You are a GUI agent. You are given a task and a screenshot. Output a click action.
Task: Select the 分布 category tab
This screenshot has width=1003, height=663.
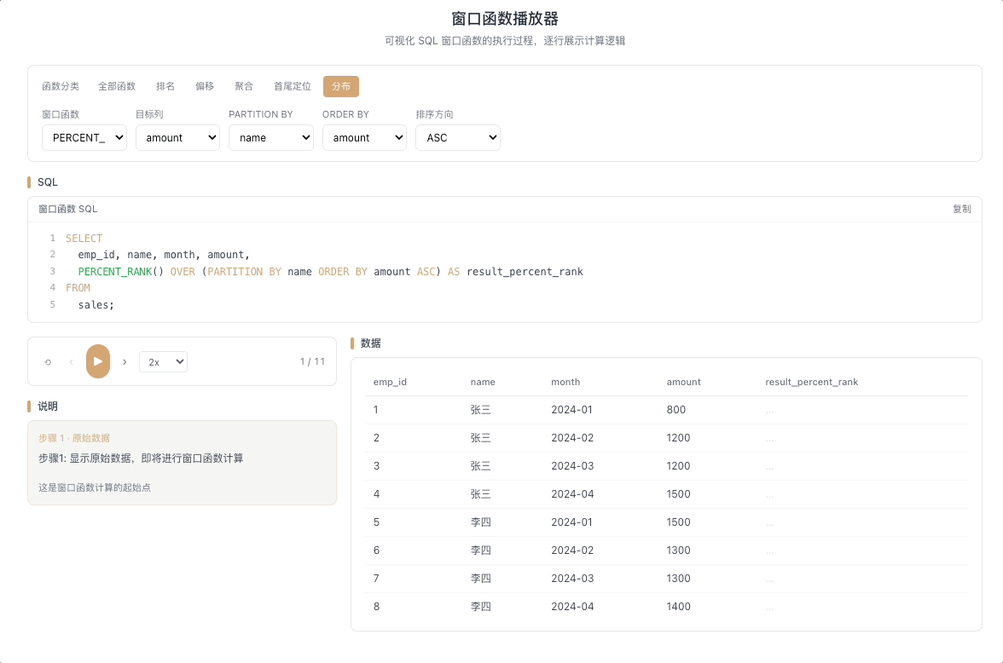point(341,86)
